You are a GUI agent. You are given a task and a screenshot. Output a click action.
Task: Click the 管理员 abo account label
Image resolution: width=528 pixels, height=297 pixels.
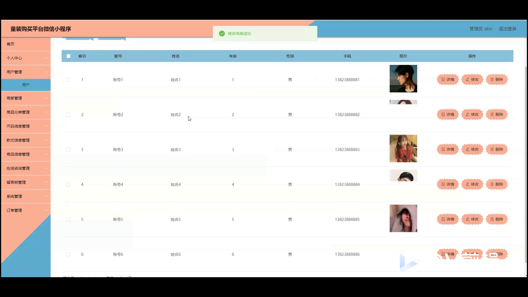point(481,29)
